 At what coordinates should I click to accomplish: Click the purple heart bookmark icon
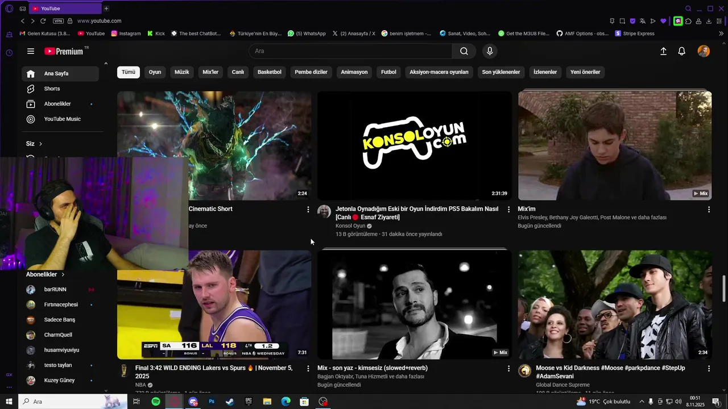click(x=663, y=21)
